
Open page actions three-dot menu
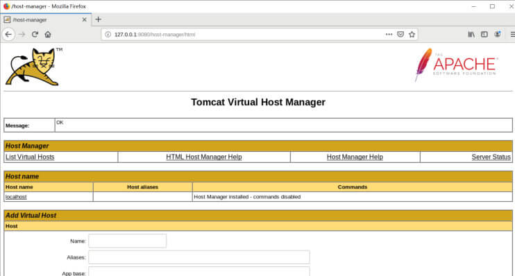(x=389, y=34)
